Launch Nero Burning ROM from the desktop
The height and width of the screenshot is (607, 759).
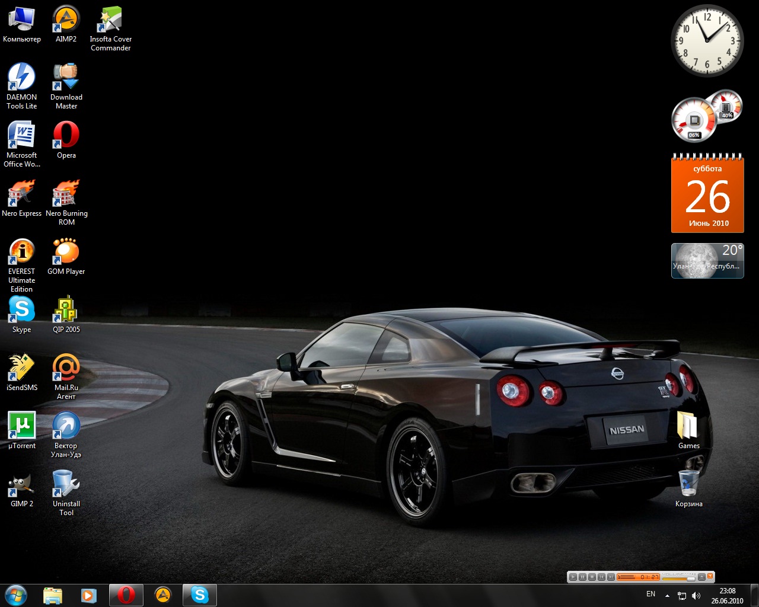click(x=66, y=194)
